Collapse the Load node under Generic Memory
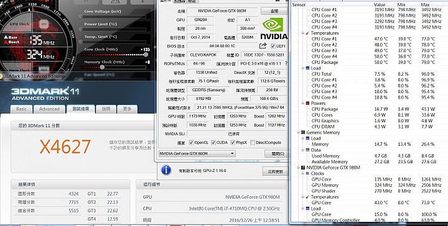This screenshot has width=448, height=226. click(303, 138)
